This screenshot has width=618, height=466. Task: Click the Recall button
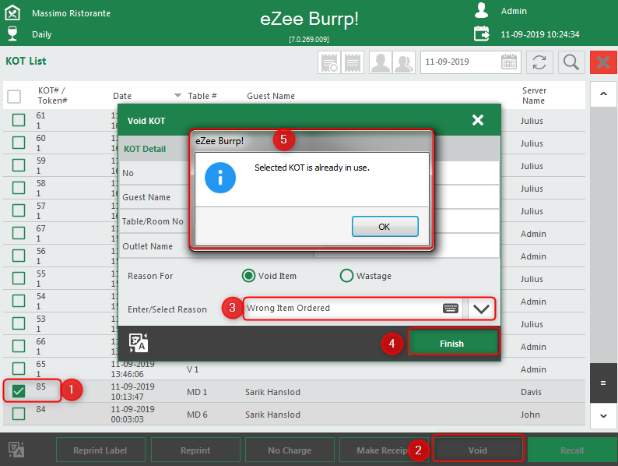click(x=572, y=450)
